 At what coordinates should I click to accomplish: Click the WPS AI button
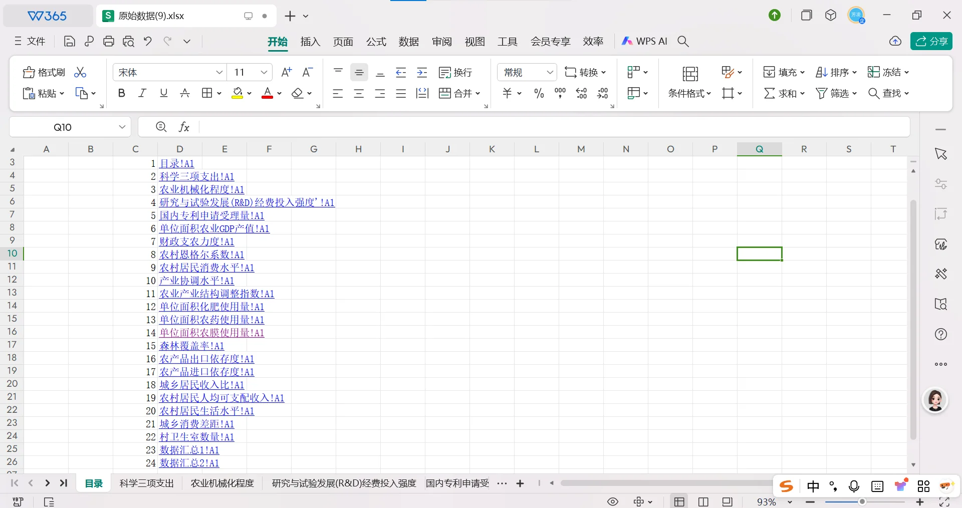[644, 41]
